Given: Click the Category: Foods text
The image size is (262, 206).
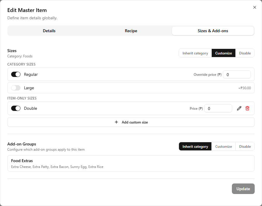Looking at the screenshot, I should [x=20, y=56].
